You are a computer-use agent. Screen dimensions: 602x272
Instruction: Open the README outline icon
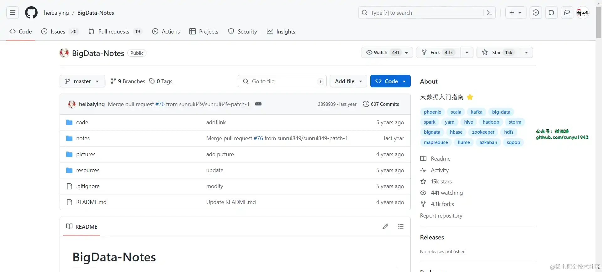(x=400, y=226)
